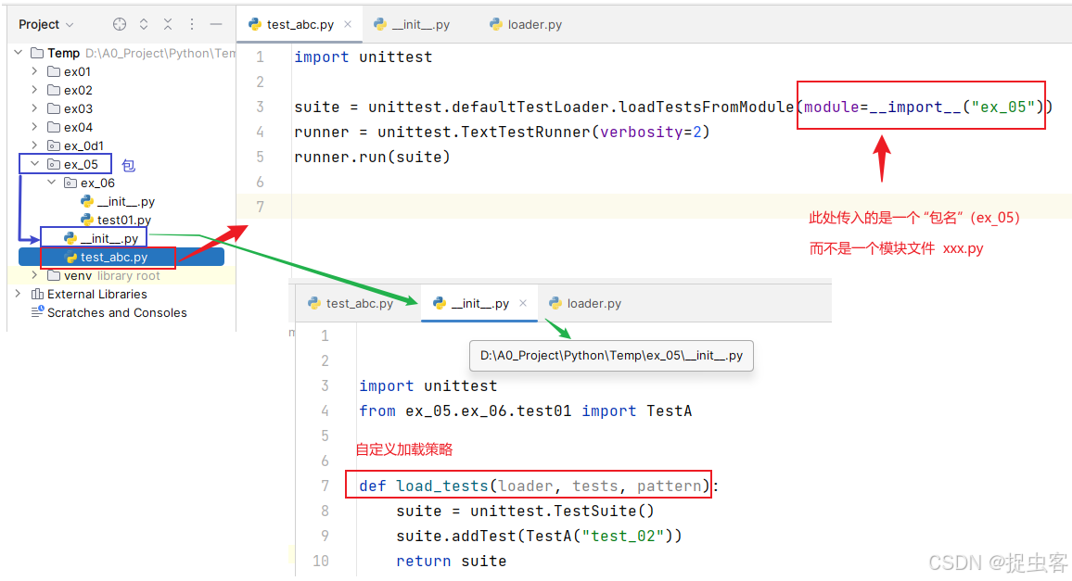Expand the ex02 folder chevron
The image size is (1072, 581).
pos(35,90)
